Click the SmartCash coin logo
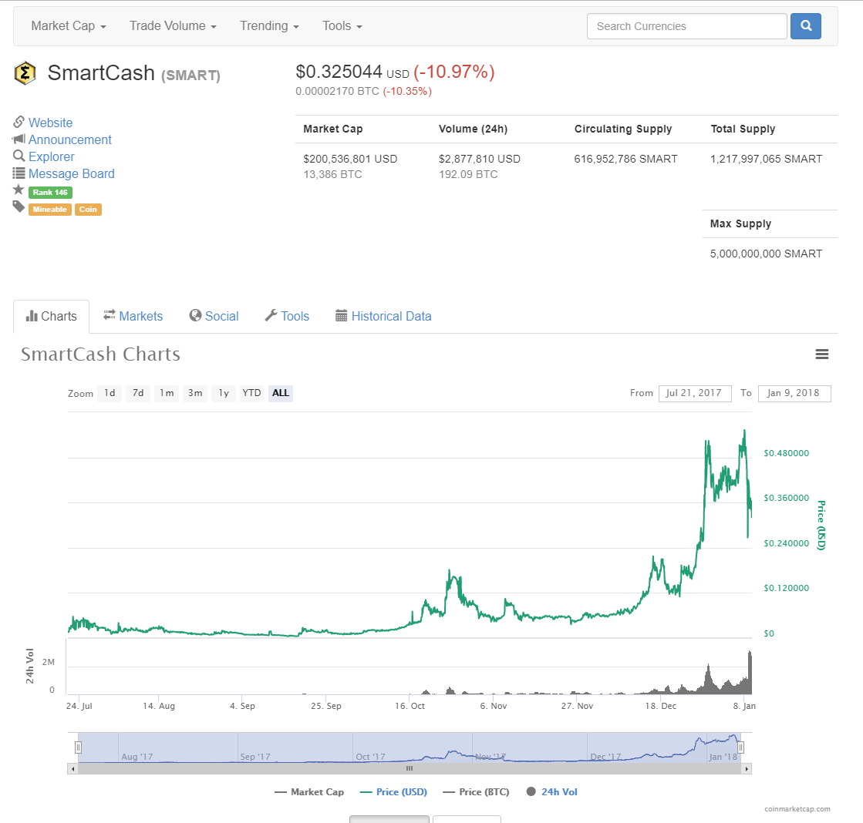The width and height of the screenshot is (863, 823). coord(25,73)
